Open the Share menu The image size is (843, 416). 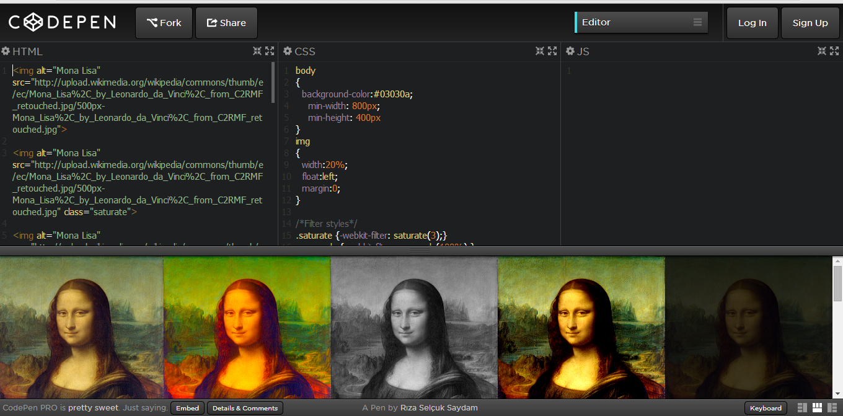(226, 22)
